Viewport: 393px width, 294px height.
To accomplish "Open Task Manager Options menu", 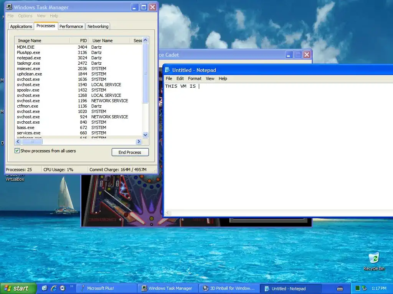I will 25,16.
